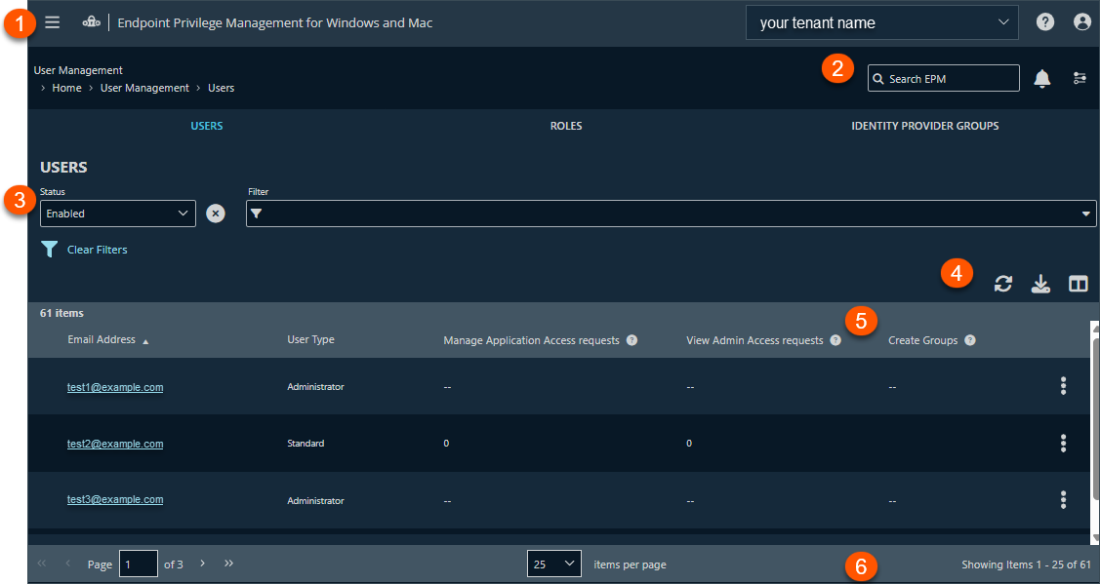The image size is (1100, 584).
Task: Click the Clear Filters link
Action: (98, 249)
